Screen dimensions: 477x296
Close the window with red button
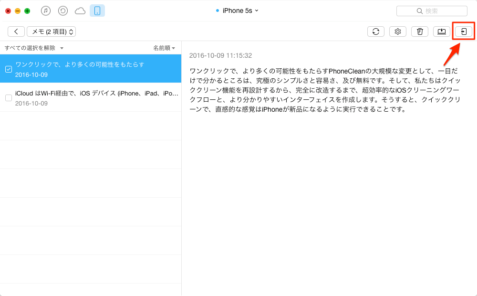click(8, 11)
